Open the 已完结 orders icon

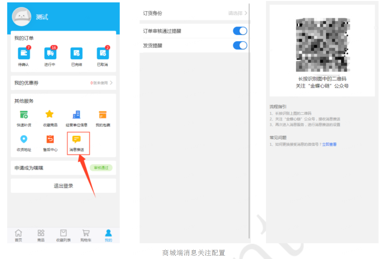pos(76,53)
